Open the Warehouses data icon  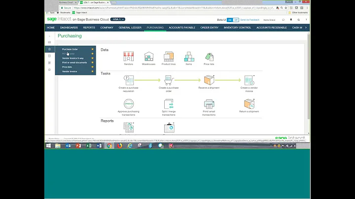click(149, 57)
